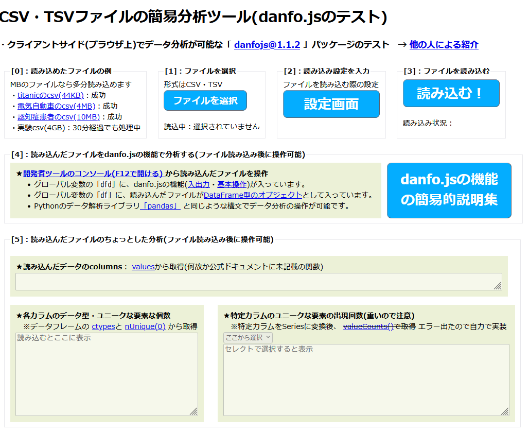Open danfo.jsの機能の簡易的説明集 panel
The image size is (529, 432).
[448, 191]
